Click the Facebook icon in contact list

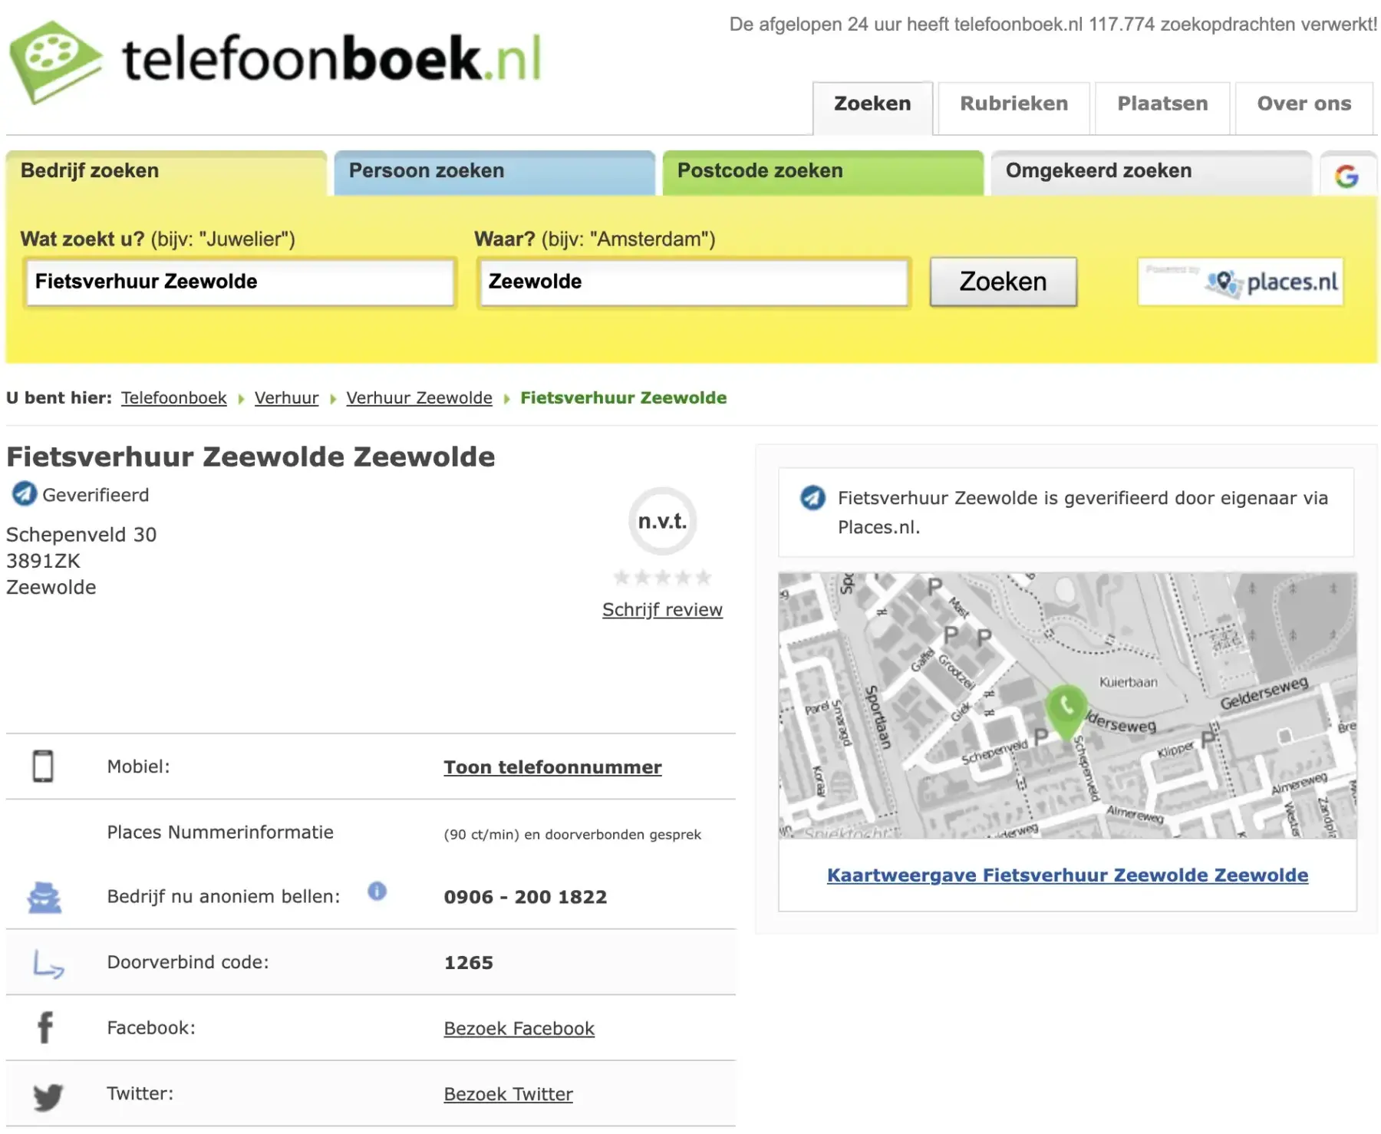[x=45, y=1027]
